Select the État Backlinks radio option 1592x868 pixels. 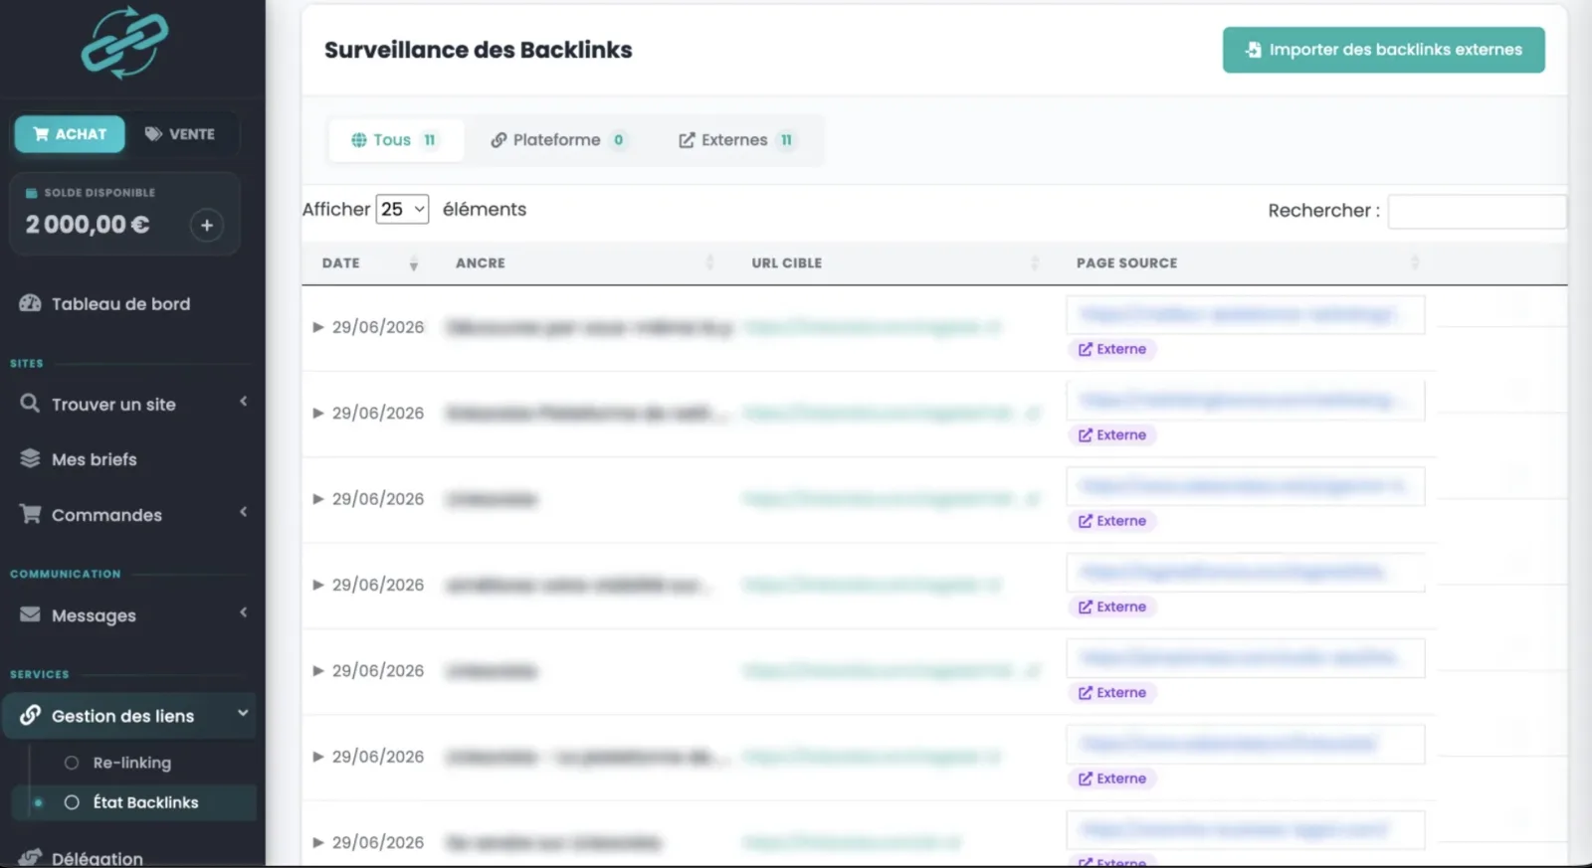pos(72,802)
